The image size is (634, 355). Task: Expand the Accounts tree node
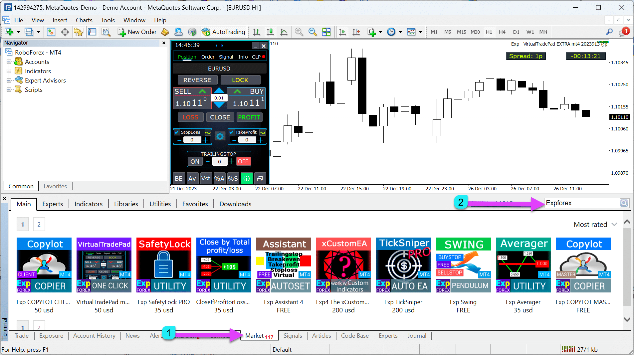(9, 62)
